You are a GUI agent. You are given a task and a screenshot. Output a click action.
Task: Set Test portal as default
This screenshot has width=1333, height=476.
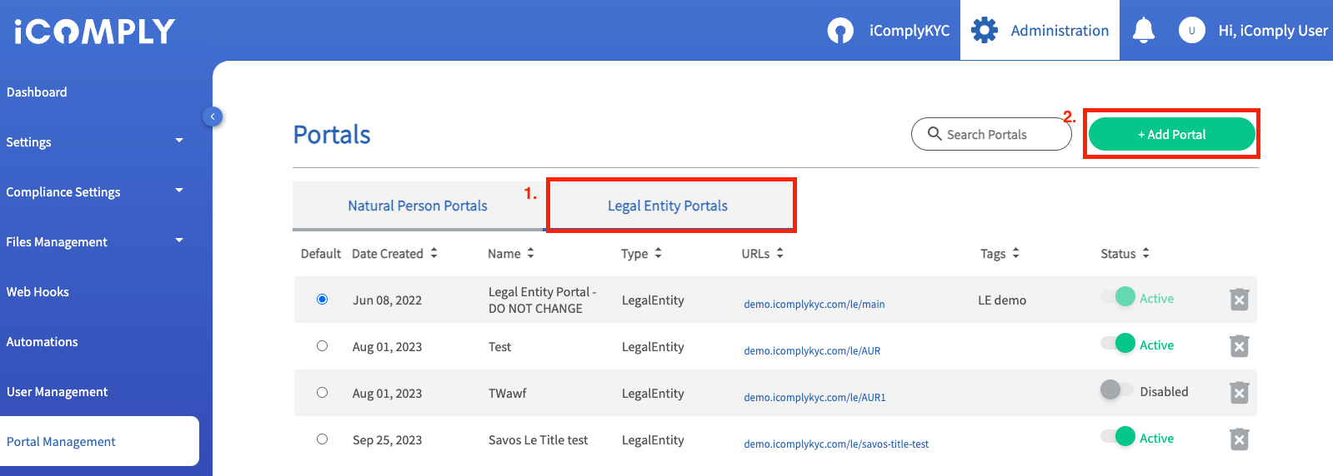coord(322,346)
